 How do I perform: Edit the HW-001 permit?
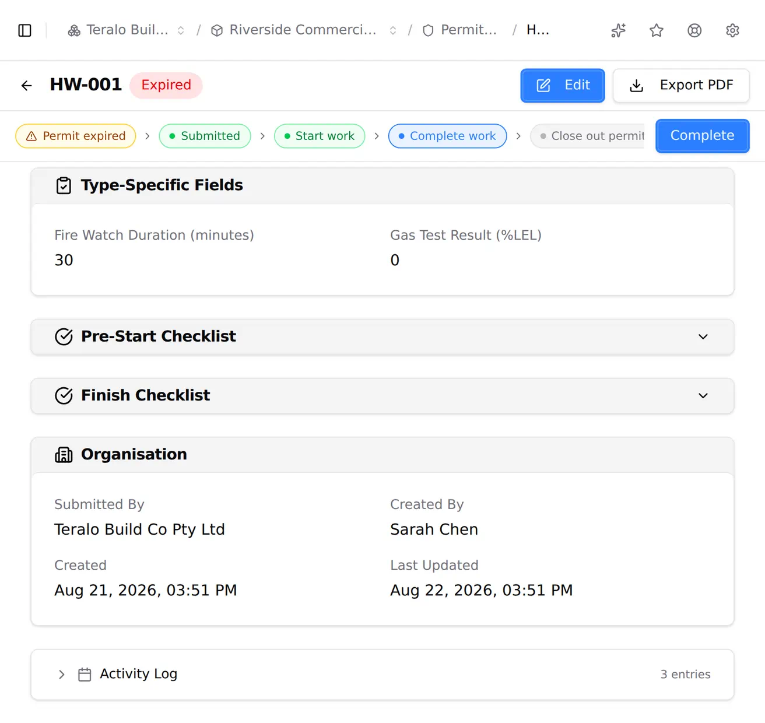pos(563,86)
